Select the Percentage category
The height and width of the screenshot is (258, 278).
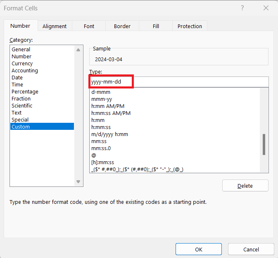point(42,91)
